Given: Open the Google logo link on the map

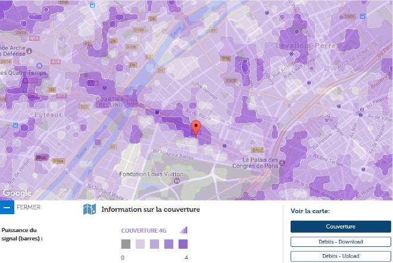Looking at the screenshot, I should point(17,193).
